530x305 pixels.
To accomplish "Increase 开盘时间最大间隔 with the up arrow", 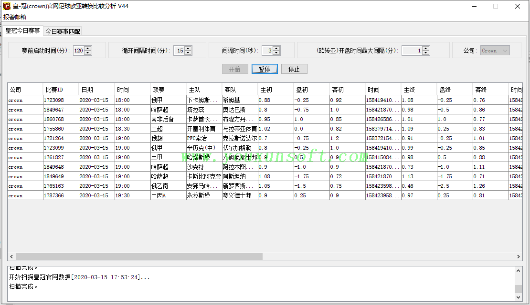I will (426, 48).
